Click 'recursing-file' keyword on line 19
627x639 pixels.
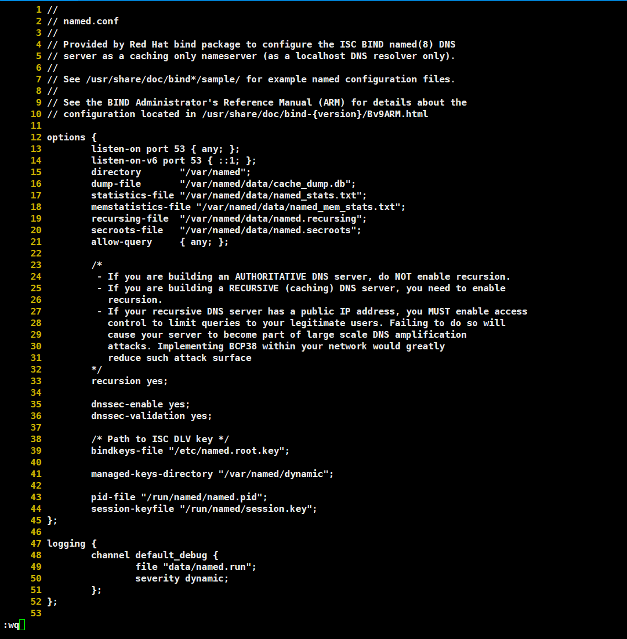point(130,219)
